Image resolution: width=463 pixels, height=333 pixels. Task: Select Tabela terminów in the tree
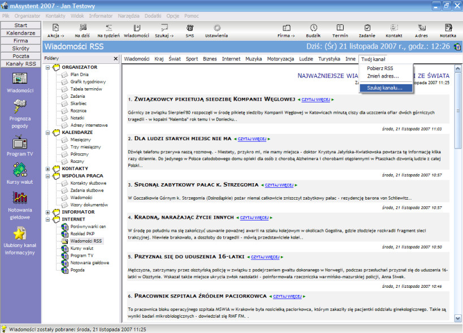click(86, 89)
